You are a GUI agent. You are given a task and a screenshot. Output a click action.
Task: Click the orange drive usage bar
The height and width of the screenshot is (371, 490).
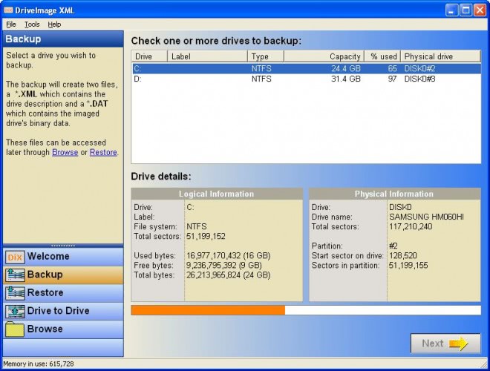pyautogui.click(x=208, y=310)
